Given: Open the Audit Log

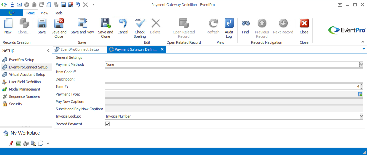Looking at the screenshot, I should pyautogui.click(x=229, y=28).
